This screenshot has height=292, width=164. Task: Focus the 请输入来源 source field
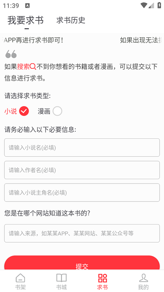(82, 233)
